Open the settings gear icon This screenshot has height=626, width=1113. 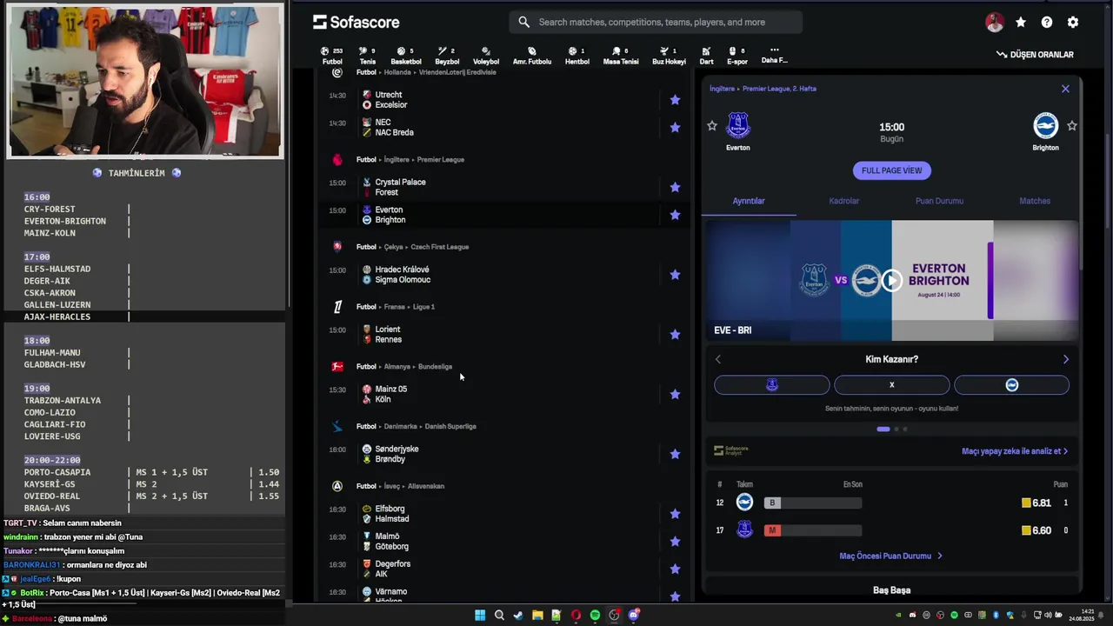(x=1073, y=23)
